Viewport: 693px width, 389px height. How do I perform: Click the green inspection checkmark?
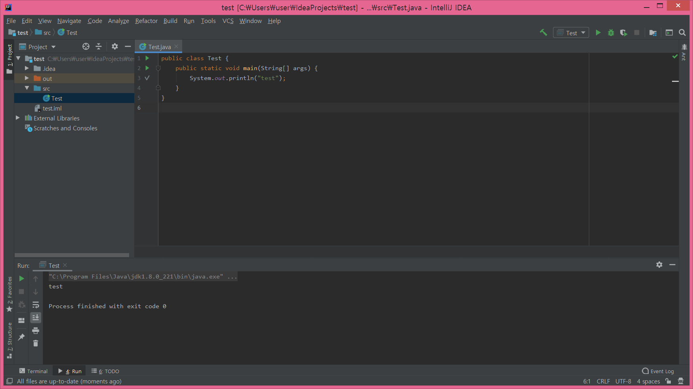675,57
